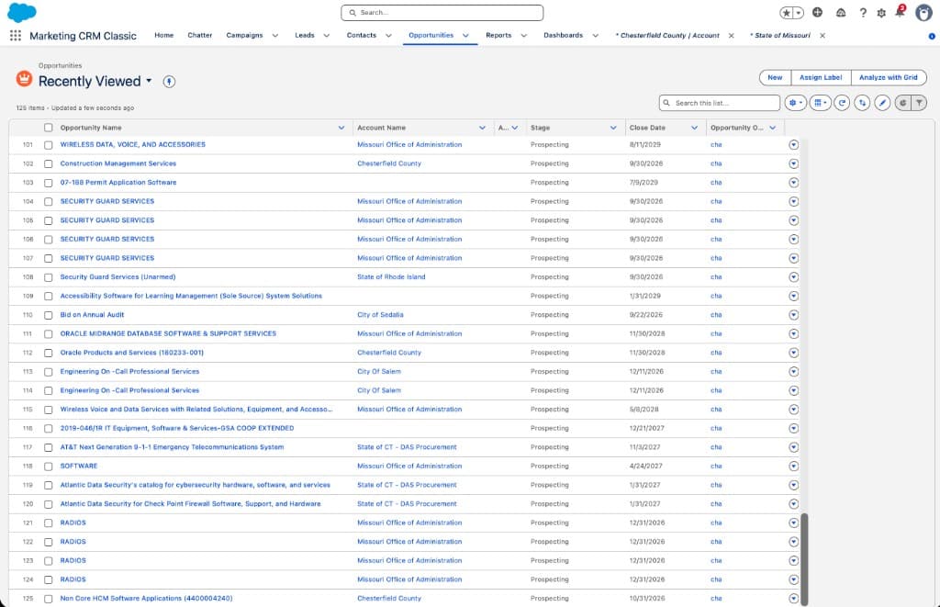The width and height of the screenshot is (940, 607).
Task: Open the Filters funnel icon
Action: tap(919, 103)
